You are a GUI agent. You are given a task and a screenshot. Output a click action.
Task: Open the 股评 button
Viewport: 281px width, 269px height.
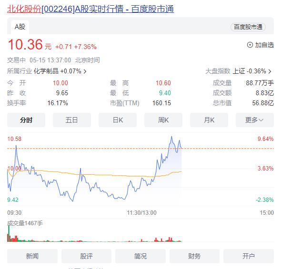[x=86, y=256]
